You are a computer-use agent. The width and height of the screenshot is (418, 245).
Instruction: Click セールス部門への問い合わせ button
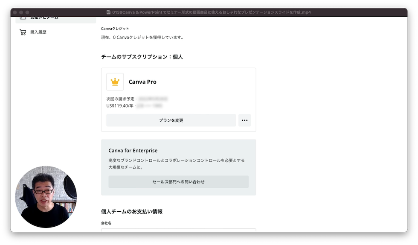[x=178, y=182]
